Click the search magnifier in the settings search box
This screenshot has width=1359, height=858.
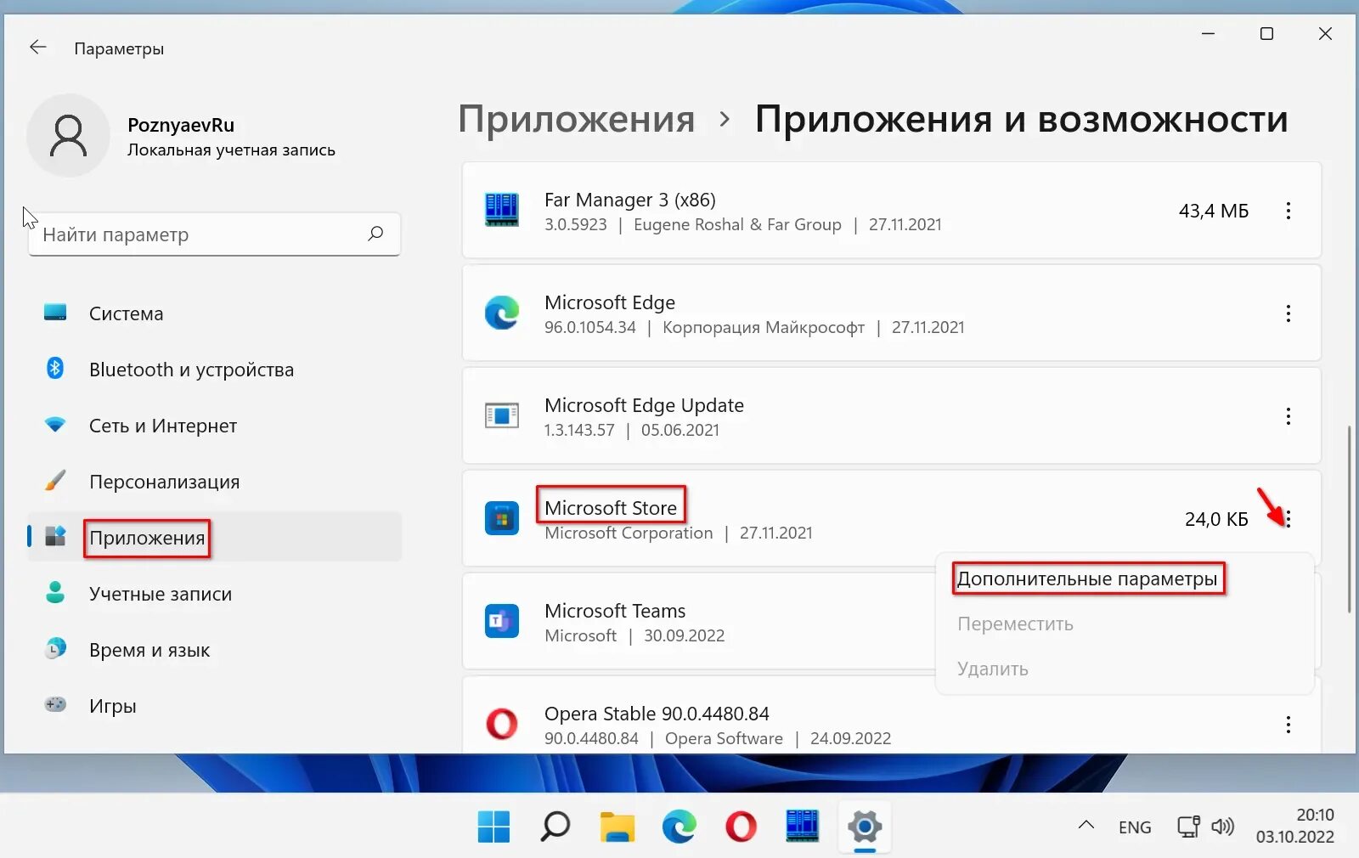[375, 234]
